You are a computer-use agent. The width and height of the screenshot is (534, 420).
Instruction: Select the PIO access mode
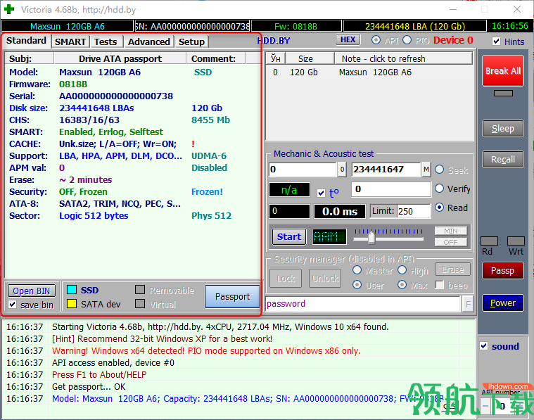click(x=407, y=40)
